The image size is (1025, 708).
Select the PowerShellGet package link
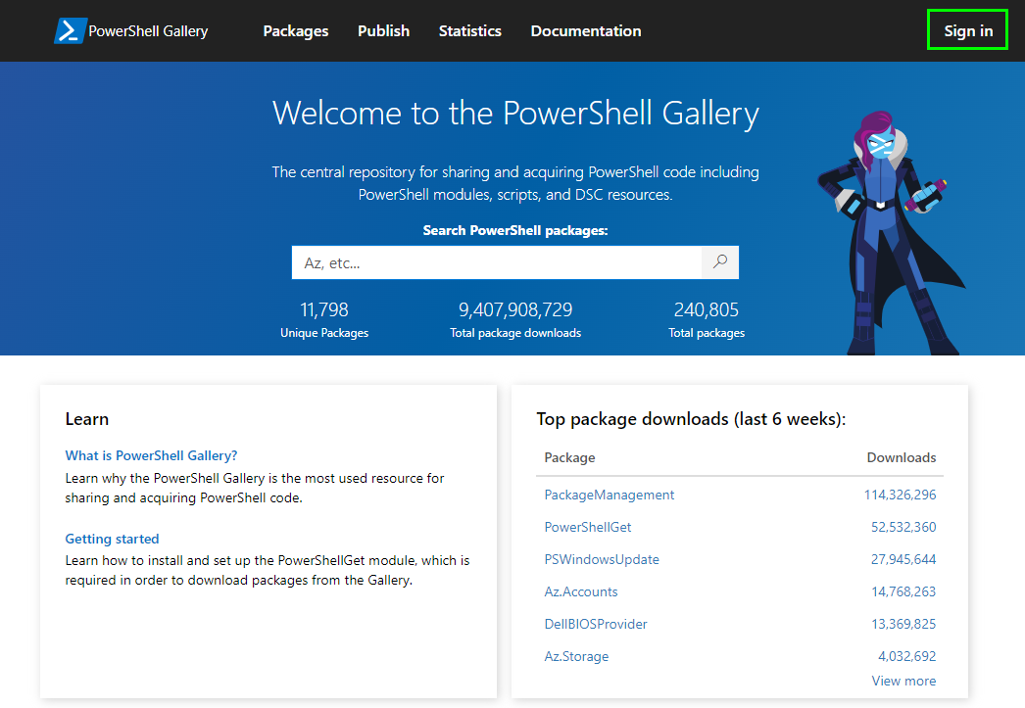(x=587, y=527)
